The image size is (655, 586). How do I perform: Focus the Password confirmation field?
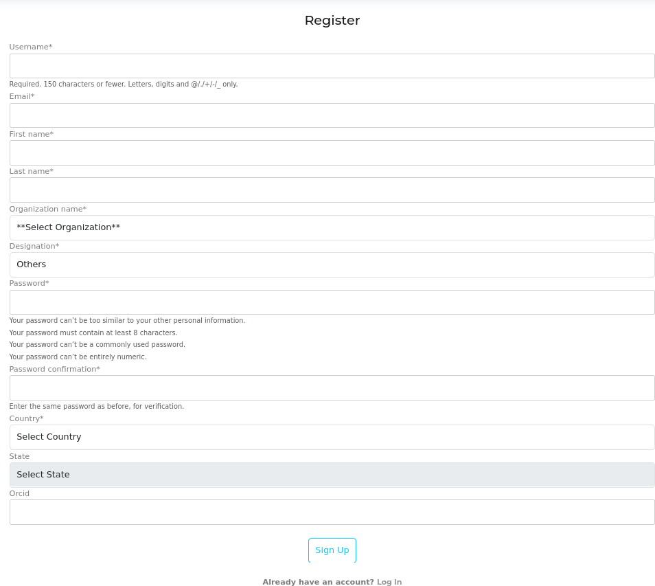coord(332,387)
